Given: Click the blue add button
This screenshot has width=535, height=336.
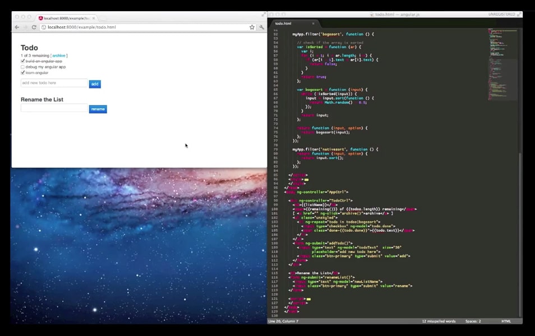Looking at the screenshot, I should tap(95, 84).
